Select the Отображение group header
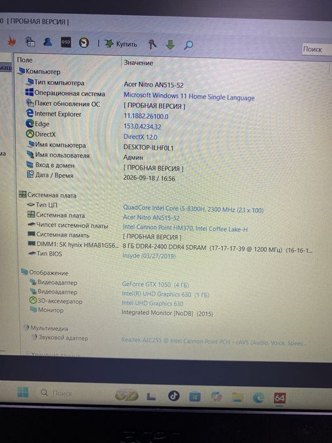Image resolution: width=332 pixels, height=443 pixels. tap(45, 272)
